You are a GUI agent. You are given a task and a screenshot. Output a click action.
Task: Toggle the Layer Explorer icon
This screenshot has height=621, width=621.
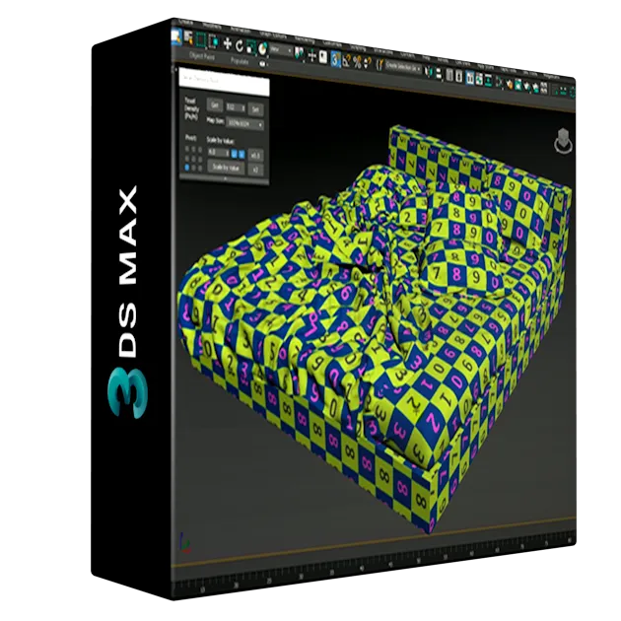coord(458,76)
